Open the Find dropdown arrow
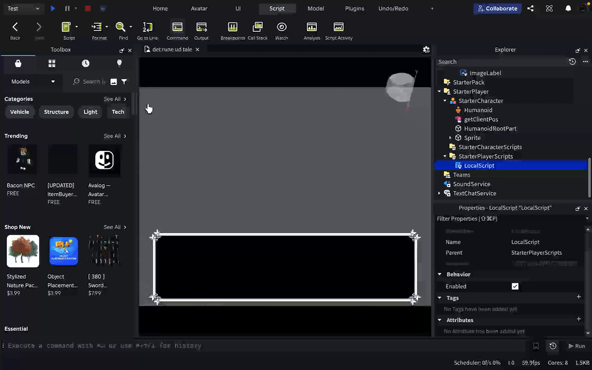Image resolution: width=592 pixels, height=370 pixels. pos(131,27)
